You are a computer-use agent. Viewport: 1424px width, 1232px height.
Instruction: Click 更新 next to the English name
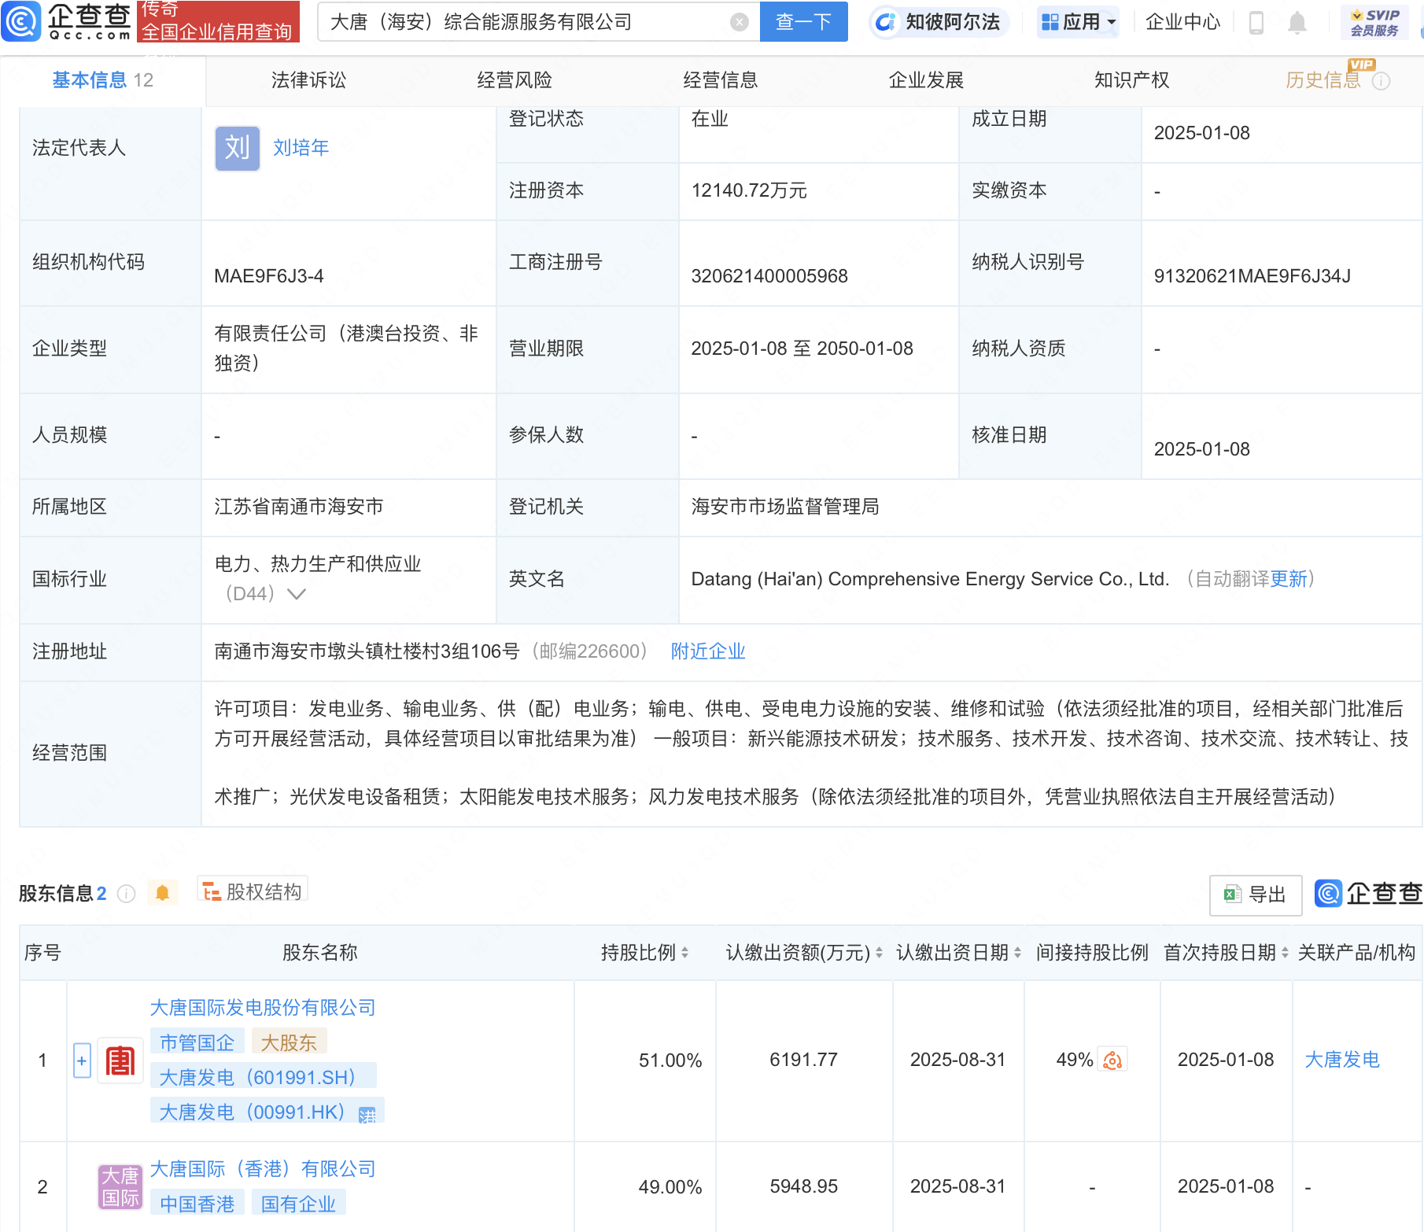click(x=1289, y=579)
